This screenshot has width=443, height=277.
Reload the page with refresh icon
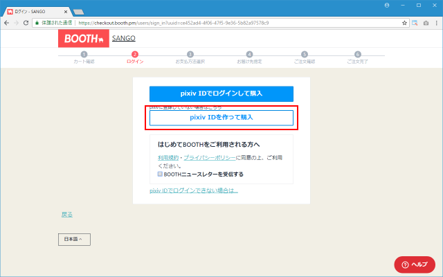(26, 23)
